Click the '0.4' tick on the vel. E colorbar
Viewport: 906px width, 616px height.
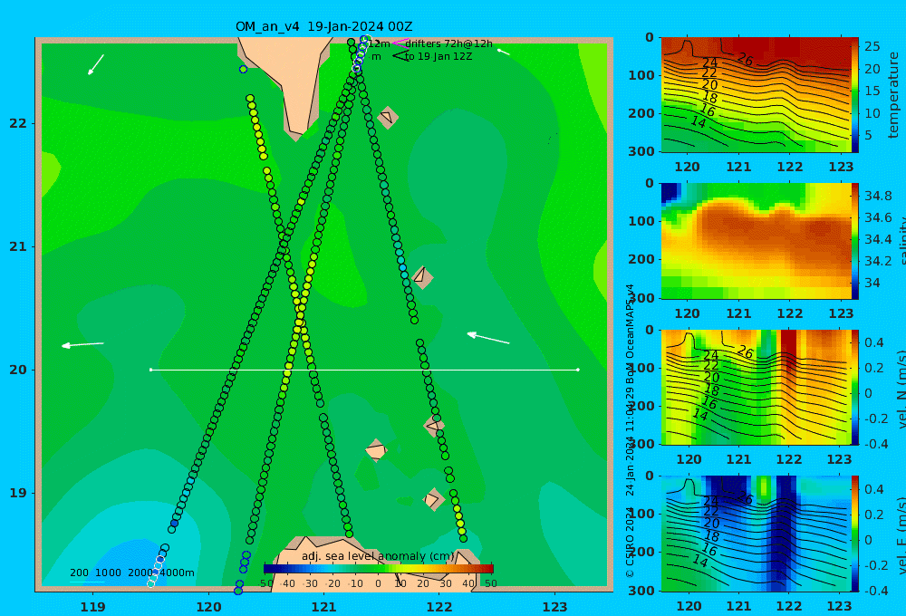click(874, 489)
